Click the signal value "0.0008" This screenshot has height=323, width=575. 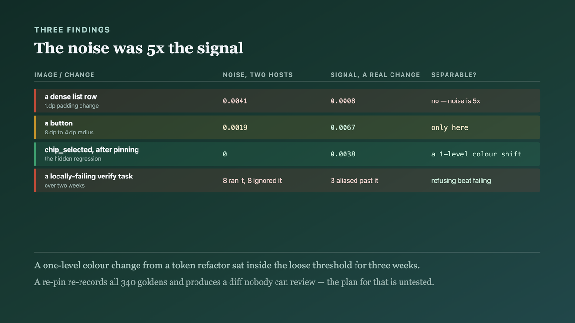tap(343, 101)
